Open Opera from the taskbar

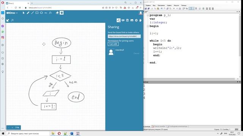tap(59, 133)
